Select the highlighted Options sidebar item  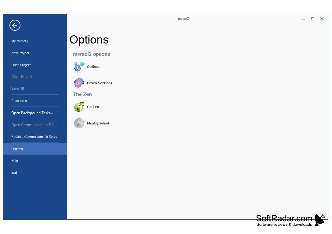(x=35, y=149)
